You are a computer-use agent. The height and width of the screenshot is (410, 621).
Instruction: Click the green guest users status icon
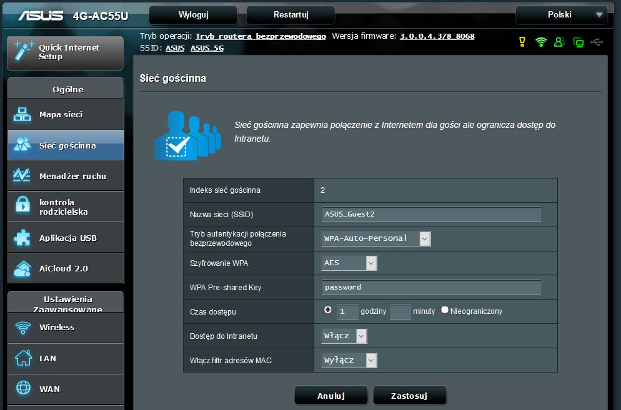click(x=559, y=42)
